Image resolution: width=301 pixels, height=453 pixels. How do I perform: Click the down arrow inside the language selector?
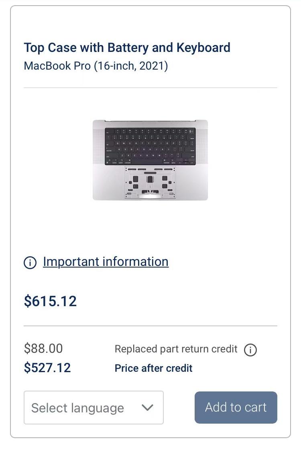(x=147, y=408)
